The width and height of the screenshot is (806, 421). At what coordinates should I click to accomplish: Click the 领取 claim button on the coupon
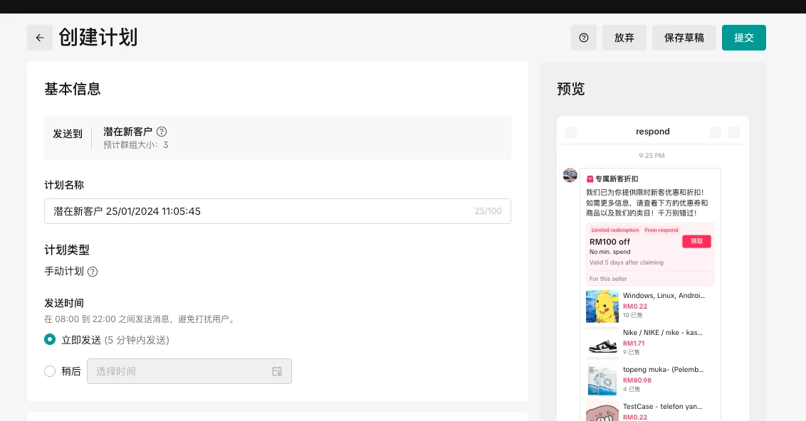696,241
